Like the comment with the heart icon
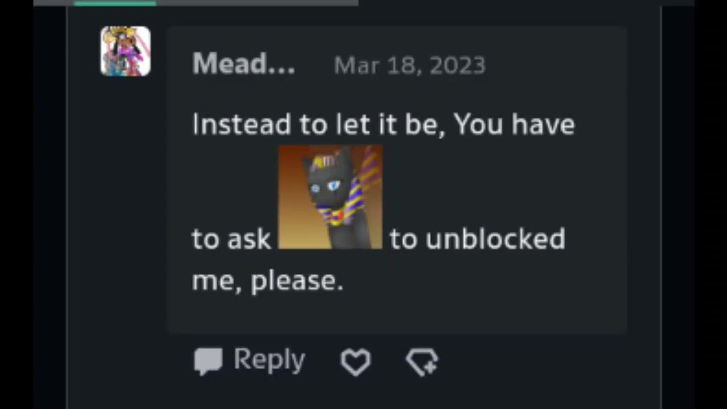The width and height of the screenshot is (727, 409). click(x=356, y=361)
